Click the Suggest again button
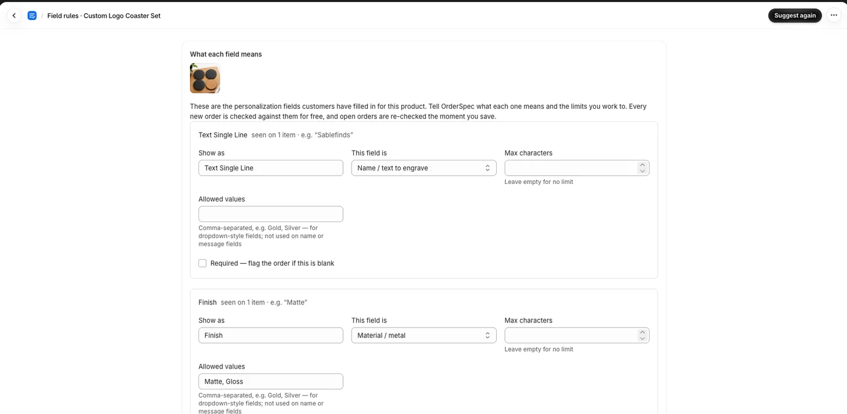 [x=795, y=16]
